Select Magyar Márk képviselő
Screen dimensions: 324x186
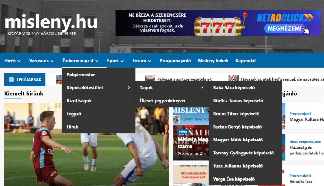point(246,140)
